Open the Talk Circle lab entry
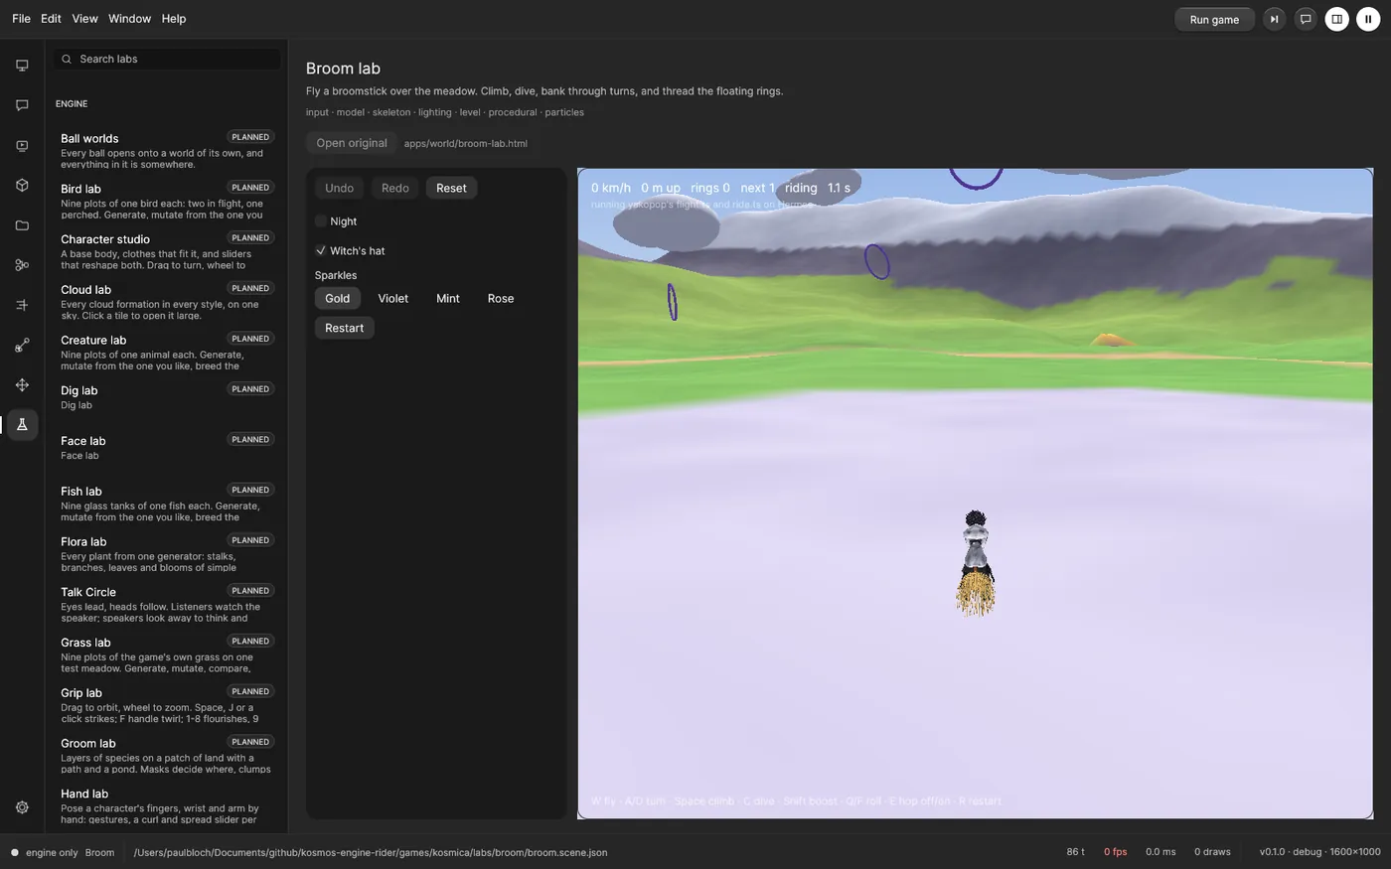Viewport: 1391px width, 869px height. (x=166, y=604)
